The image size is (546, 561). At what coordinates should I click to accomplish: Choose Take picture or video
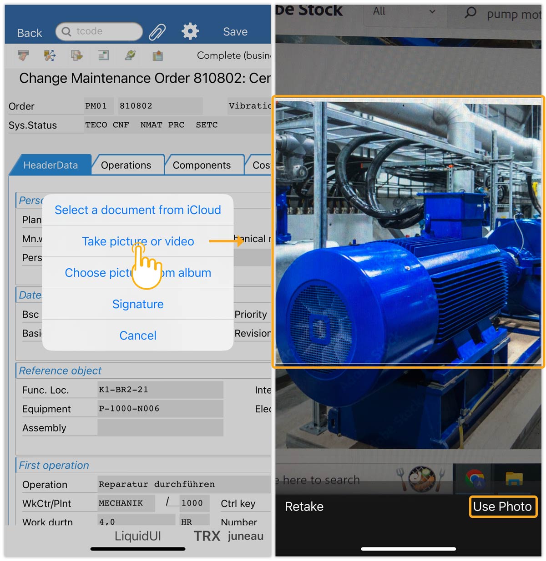[138, 241]
